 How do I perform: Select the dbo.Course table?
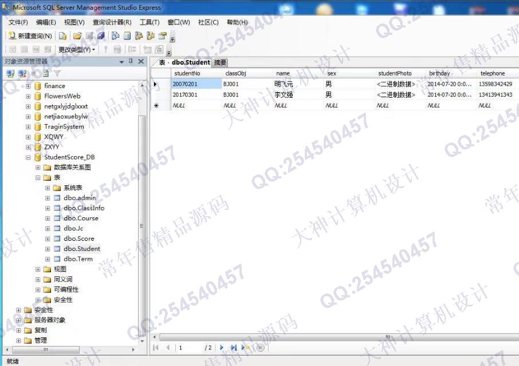pos(81,218)
